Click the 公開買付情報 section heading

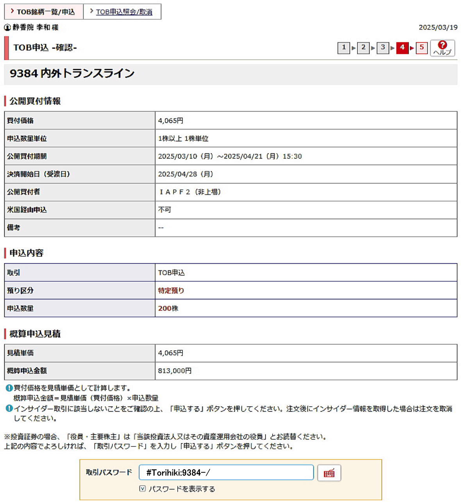35,101
